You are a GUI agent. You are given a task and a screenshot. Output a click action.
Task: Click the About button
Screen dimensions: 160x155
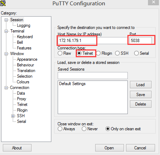(17, 148)
